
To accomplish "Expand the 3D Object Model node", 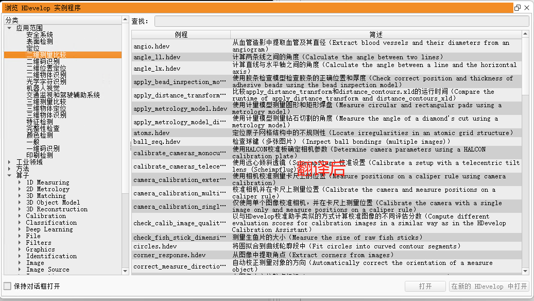I will click(20, 202).
